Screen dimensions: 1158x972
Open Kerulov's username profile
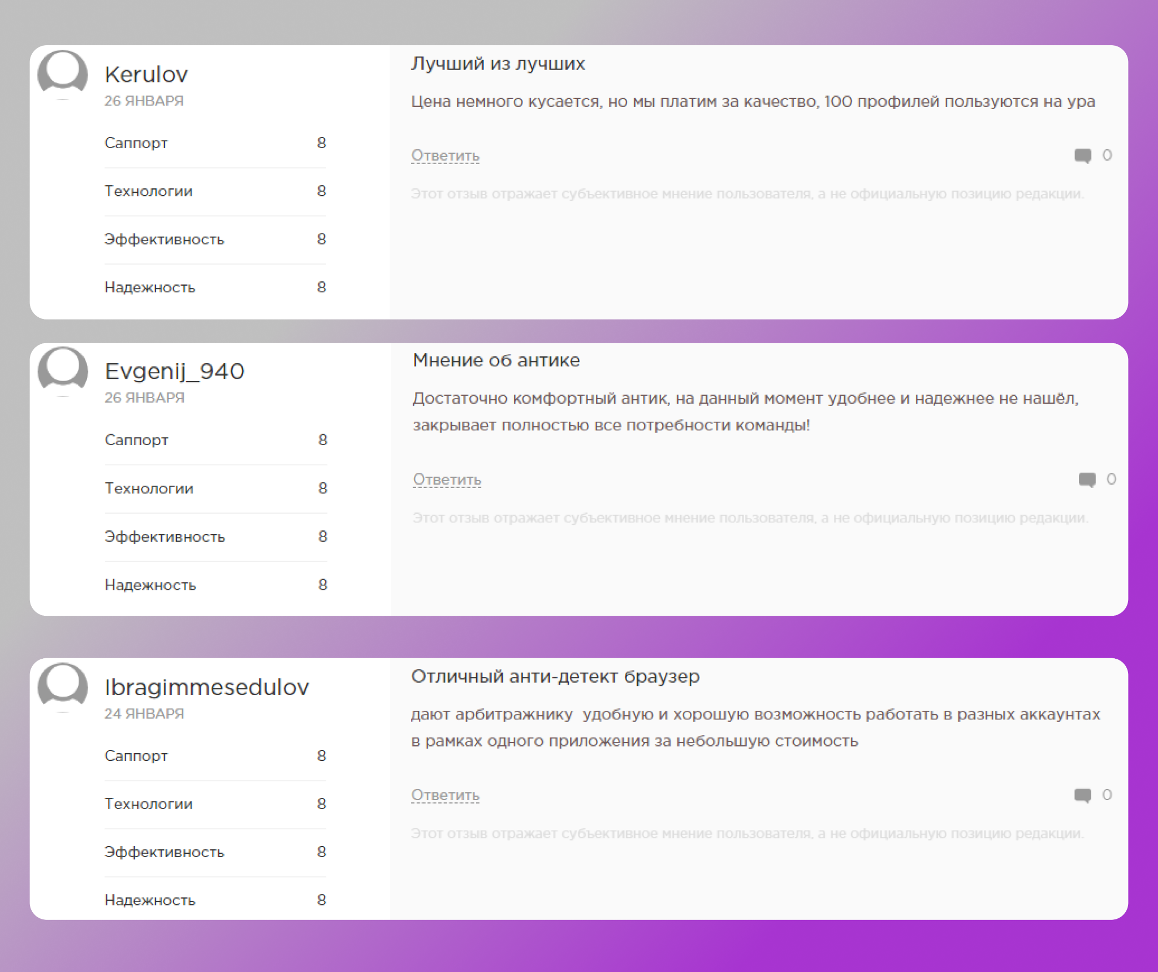146,75
